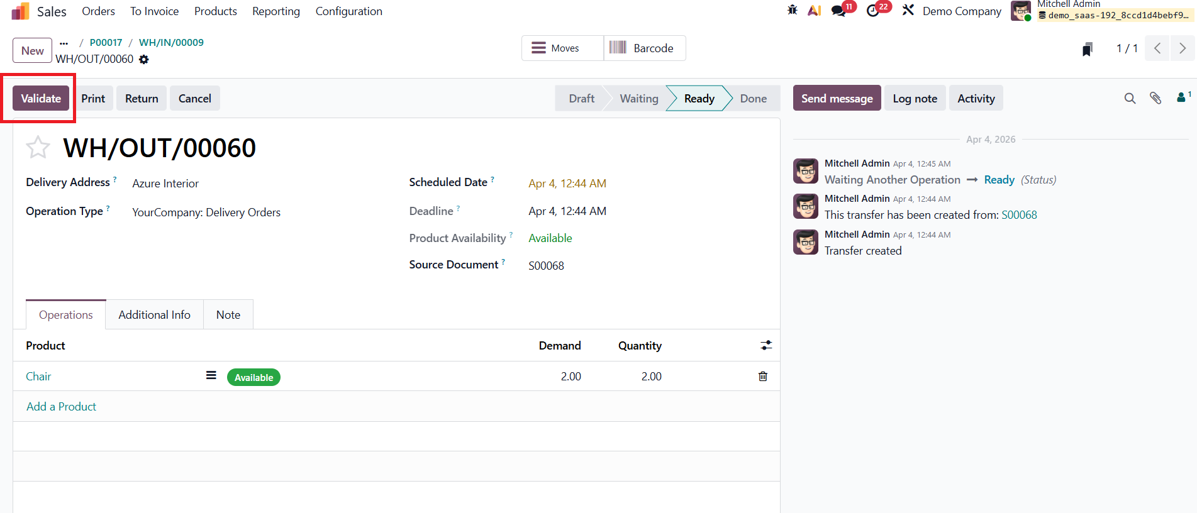This screenshot has height=513, width=1197.
Task: Expand the breadcrumb ellipsis menu
Action: tap(64, 43)
